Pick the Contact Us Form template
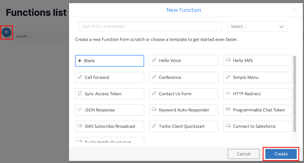Viewport: 304px width, 163px height. pyautogui.click(x=184, y=94)
